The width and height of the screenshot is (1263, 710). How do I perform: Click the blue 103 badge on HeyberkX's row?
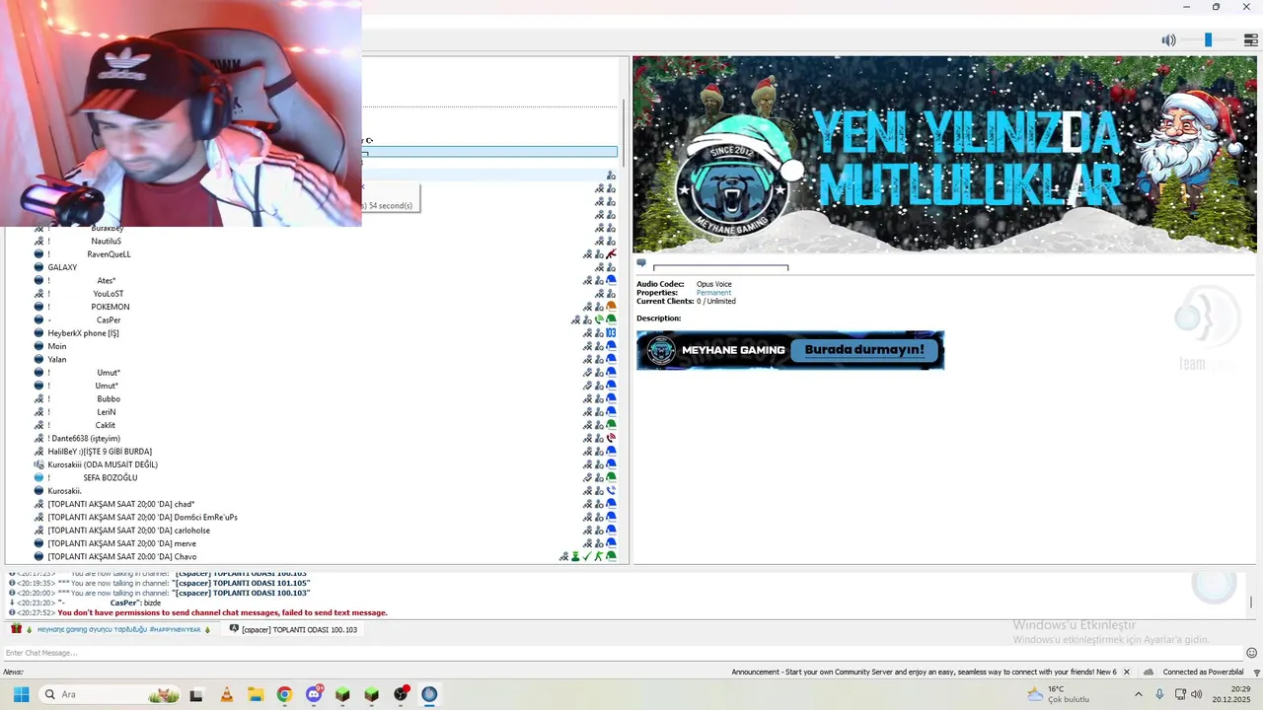[x=611, y=333]
